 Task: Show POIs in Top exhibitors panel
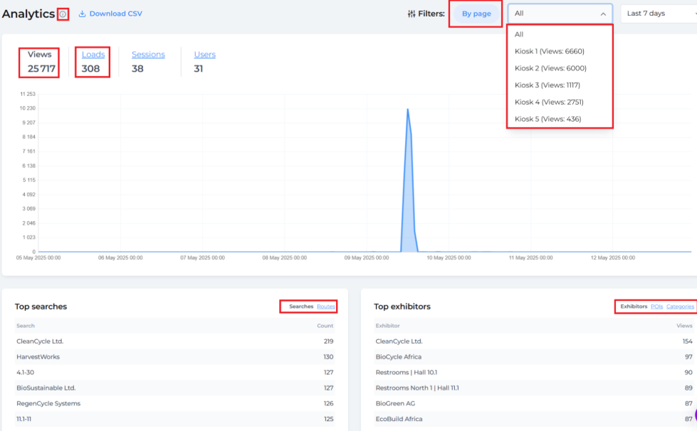pyautogui.click(x=656, y=307)
